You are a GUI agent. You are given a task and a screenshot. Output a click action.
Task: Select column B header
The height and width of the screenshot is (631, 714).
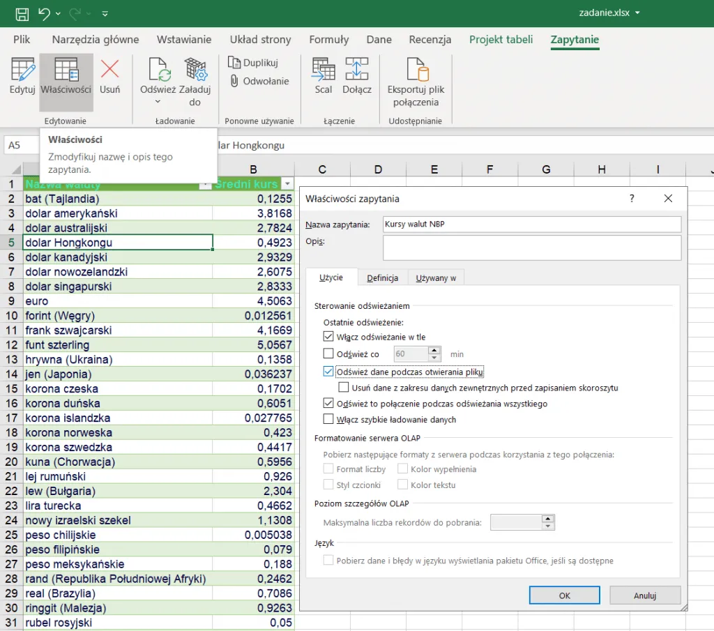point(253,169)
